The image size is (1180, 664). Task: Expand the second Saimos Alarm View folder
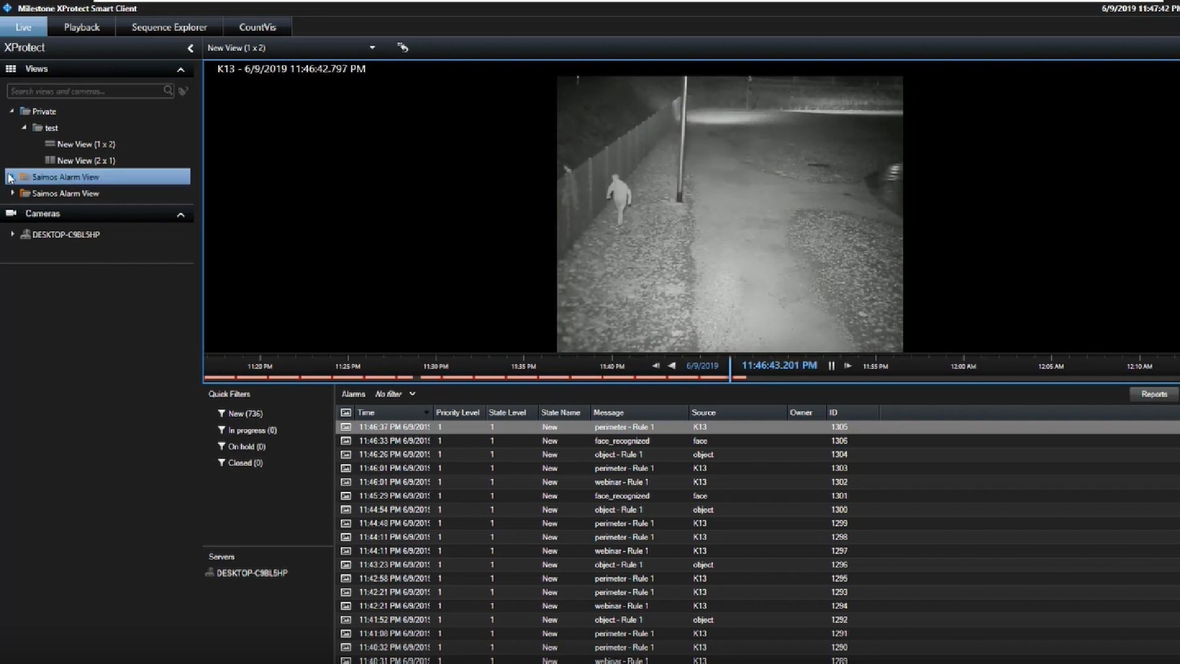[12, 193]
